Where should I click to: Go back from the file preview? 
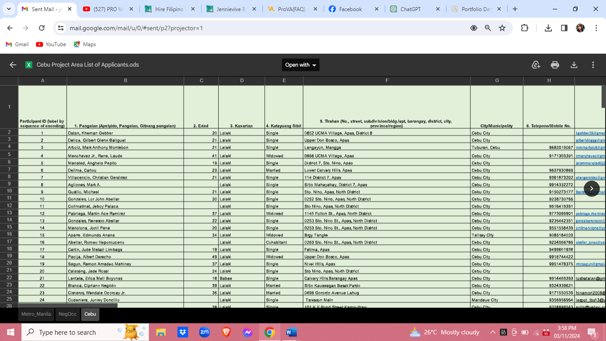pyautogui.click(x=13, y=65)
